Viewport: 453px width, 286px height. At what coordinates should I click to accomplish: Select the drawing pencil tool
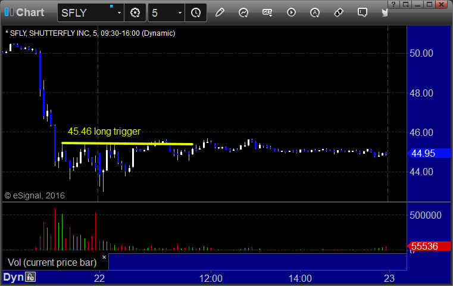pyautogui.click(x=220, y=13)
